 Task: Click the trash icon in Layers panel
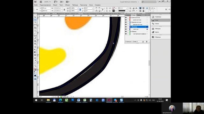(147, 41)
